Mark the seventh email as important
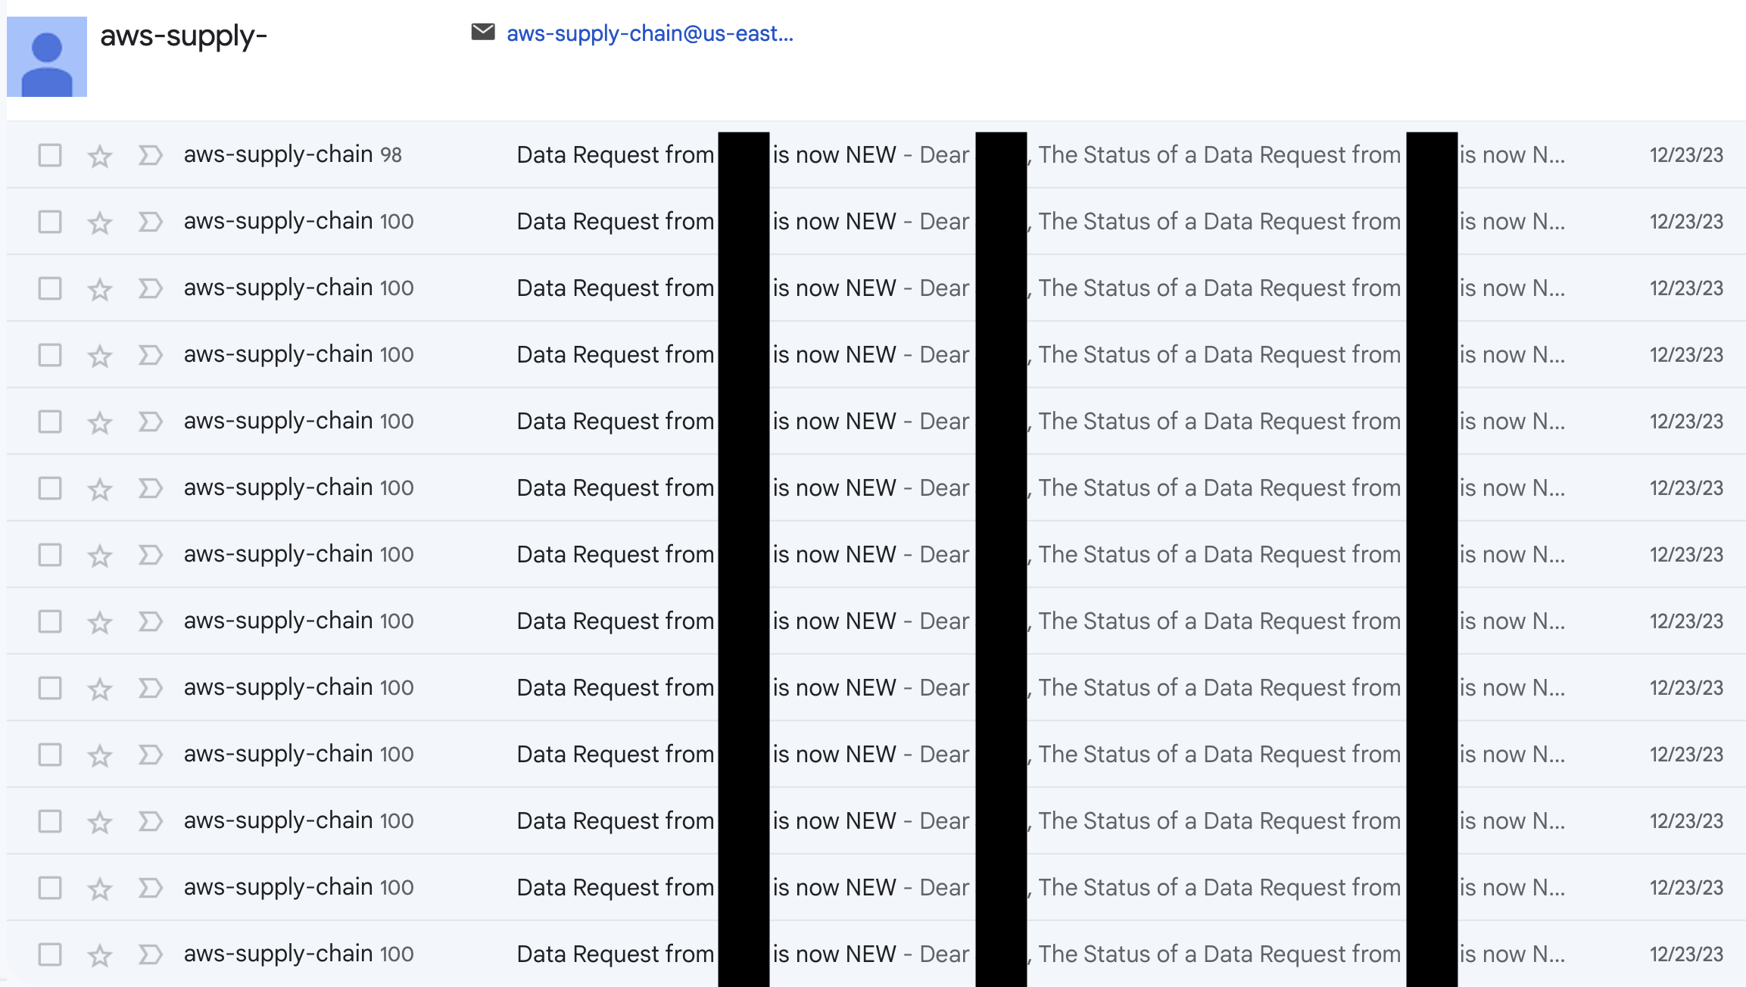This screenshot has height=987, width=1746. tap(149, 553)
